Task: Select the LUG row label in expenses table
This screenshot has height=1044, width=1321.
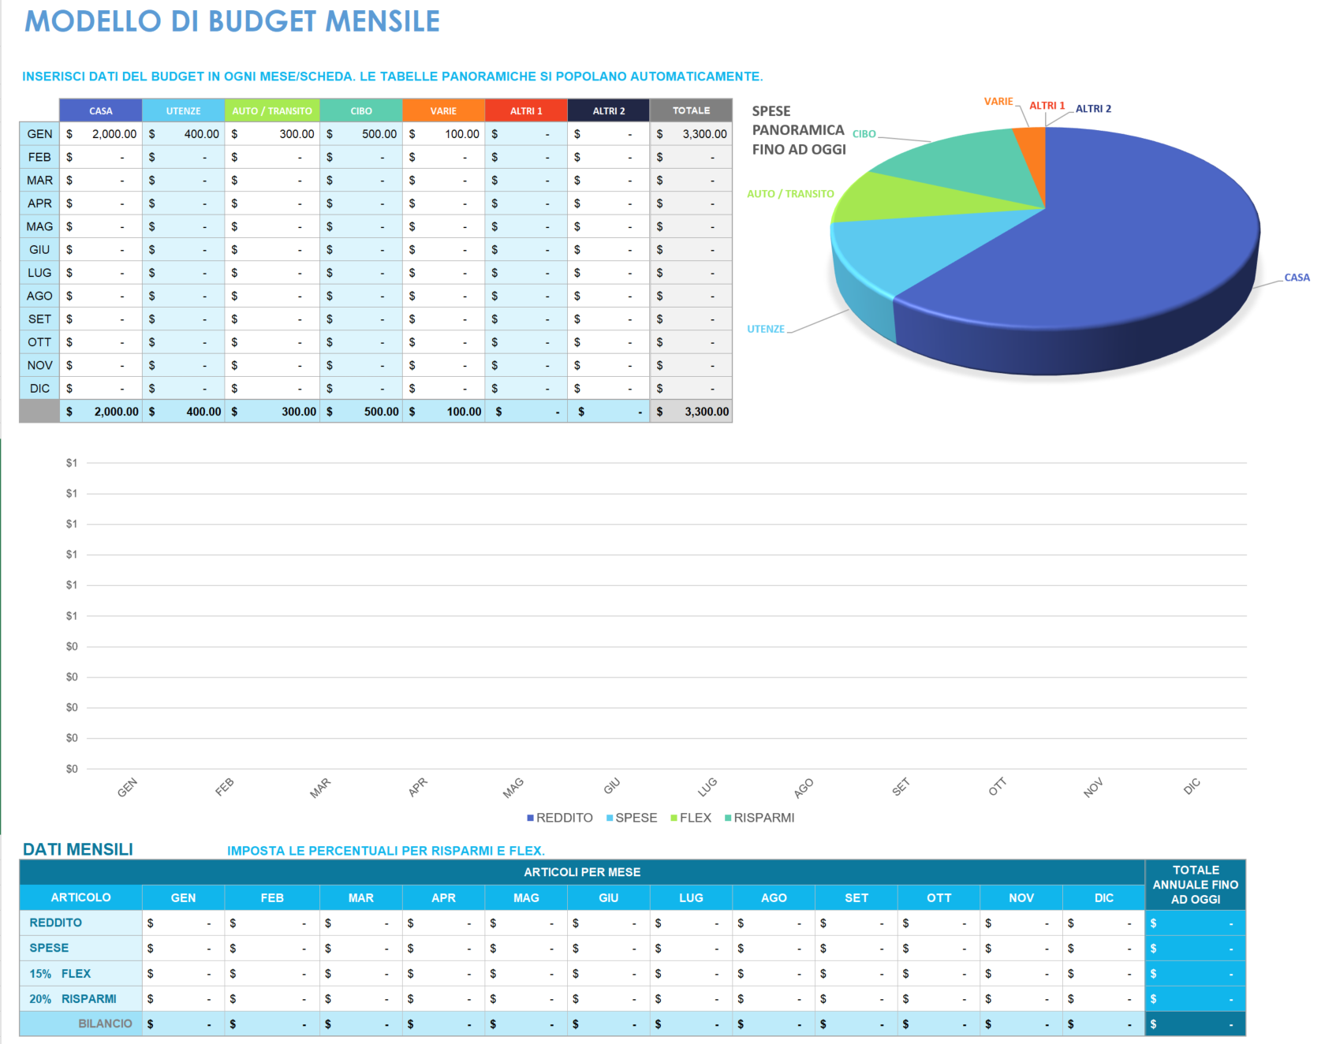Action: coord(39,273)
